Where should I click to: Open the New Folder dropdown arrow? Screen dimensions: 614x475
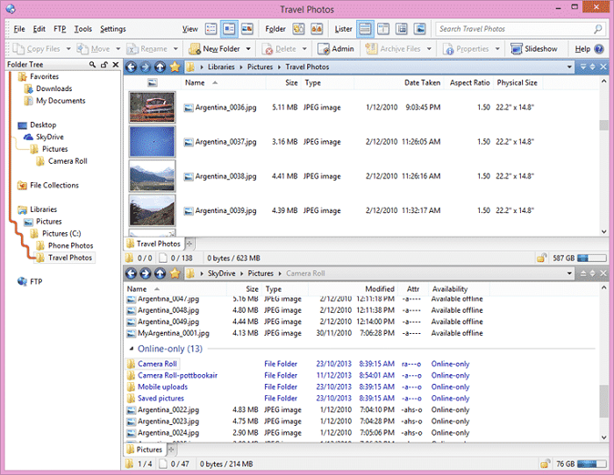pos(248,49)
